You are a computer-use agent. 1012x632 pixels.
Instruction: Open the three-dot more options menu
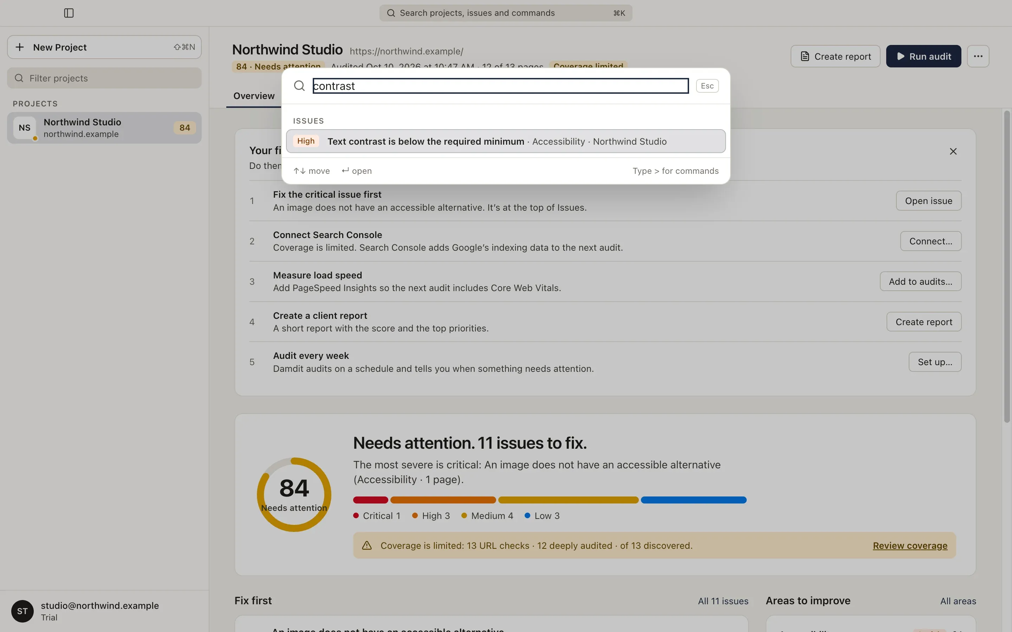click(x=978, y=56)
